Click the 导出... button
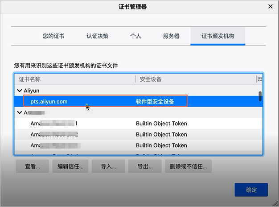The image size is (279, 207). 145,166
